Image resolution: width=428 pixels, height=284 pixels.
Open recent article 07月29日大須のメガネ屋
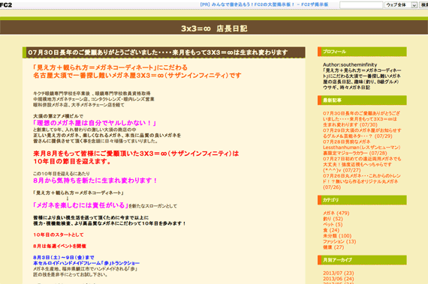pos(362,133)
